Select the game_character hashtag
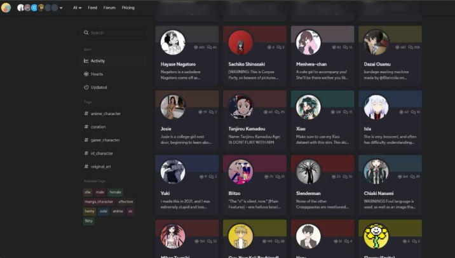The height and width of the screenshot is (258, 455). click(x=105, y=140)
